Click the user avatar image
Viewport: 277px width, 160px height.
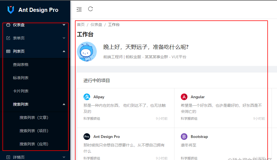pos(87,52)
